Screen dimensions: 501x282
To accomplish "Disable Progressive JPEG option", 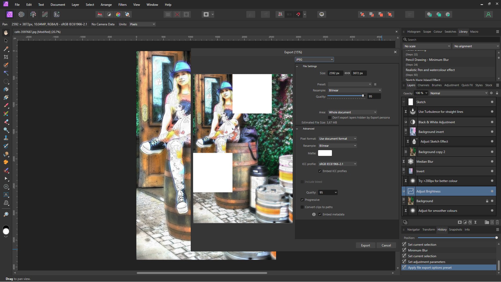I will pyautogui.click(x=302, y=200).
